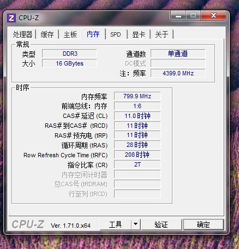The width and height of the screenshot is (239, 249).
Task: Click the empty 内存空闲计时器 field
Action: 137,174
